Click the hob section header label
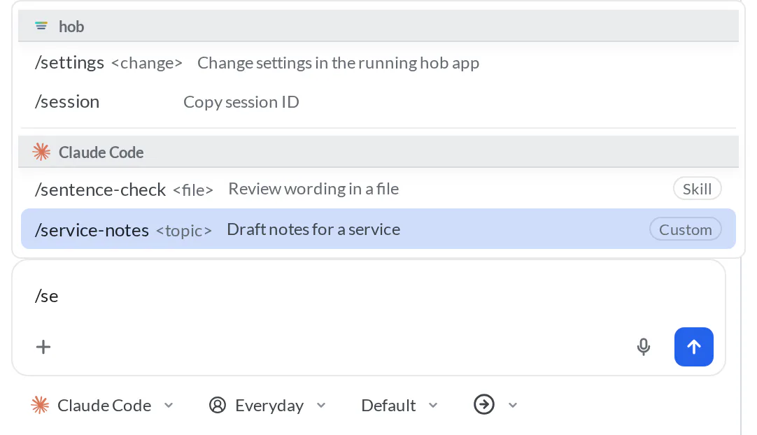Viewport: 757px width, 435px height. click(x=71, y=27)
